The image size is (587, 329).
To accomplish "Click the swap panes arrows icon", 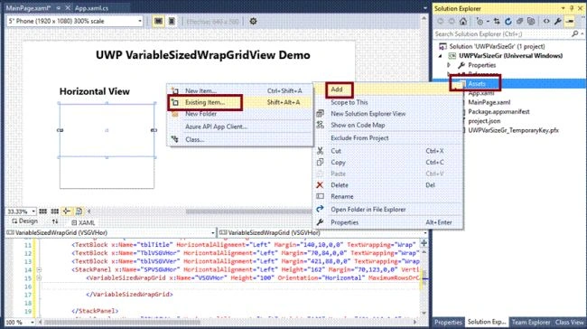I will tap(55, 221).
